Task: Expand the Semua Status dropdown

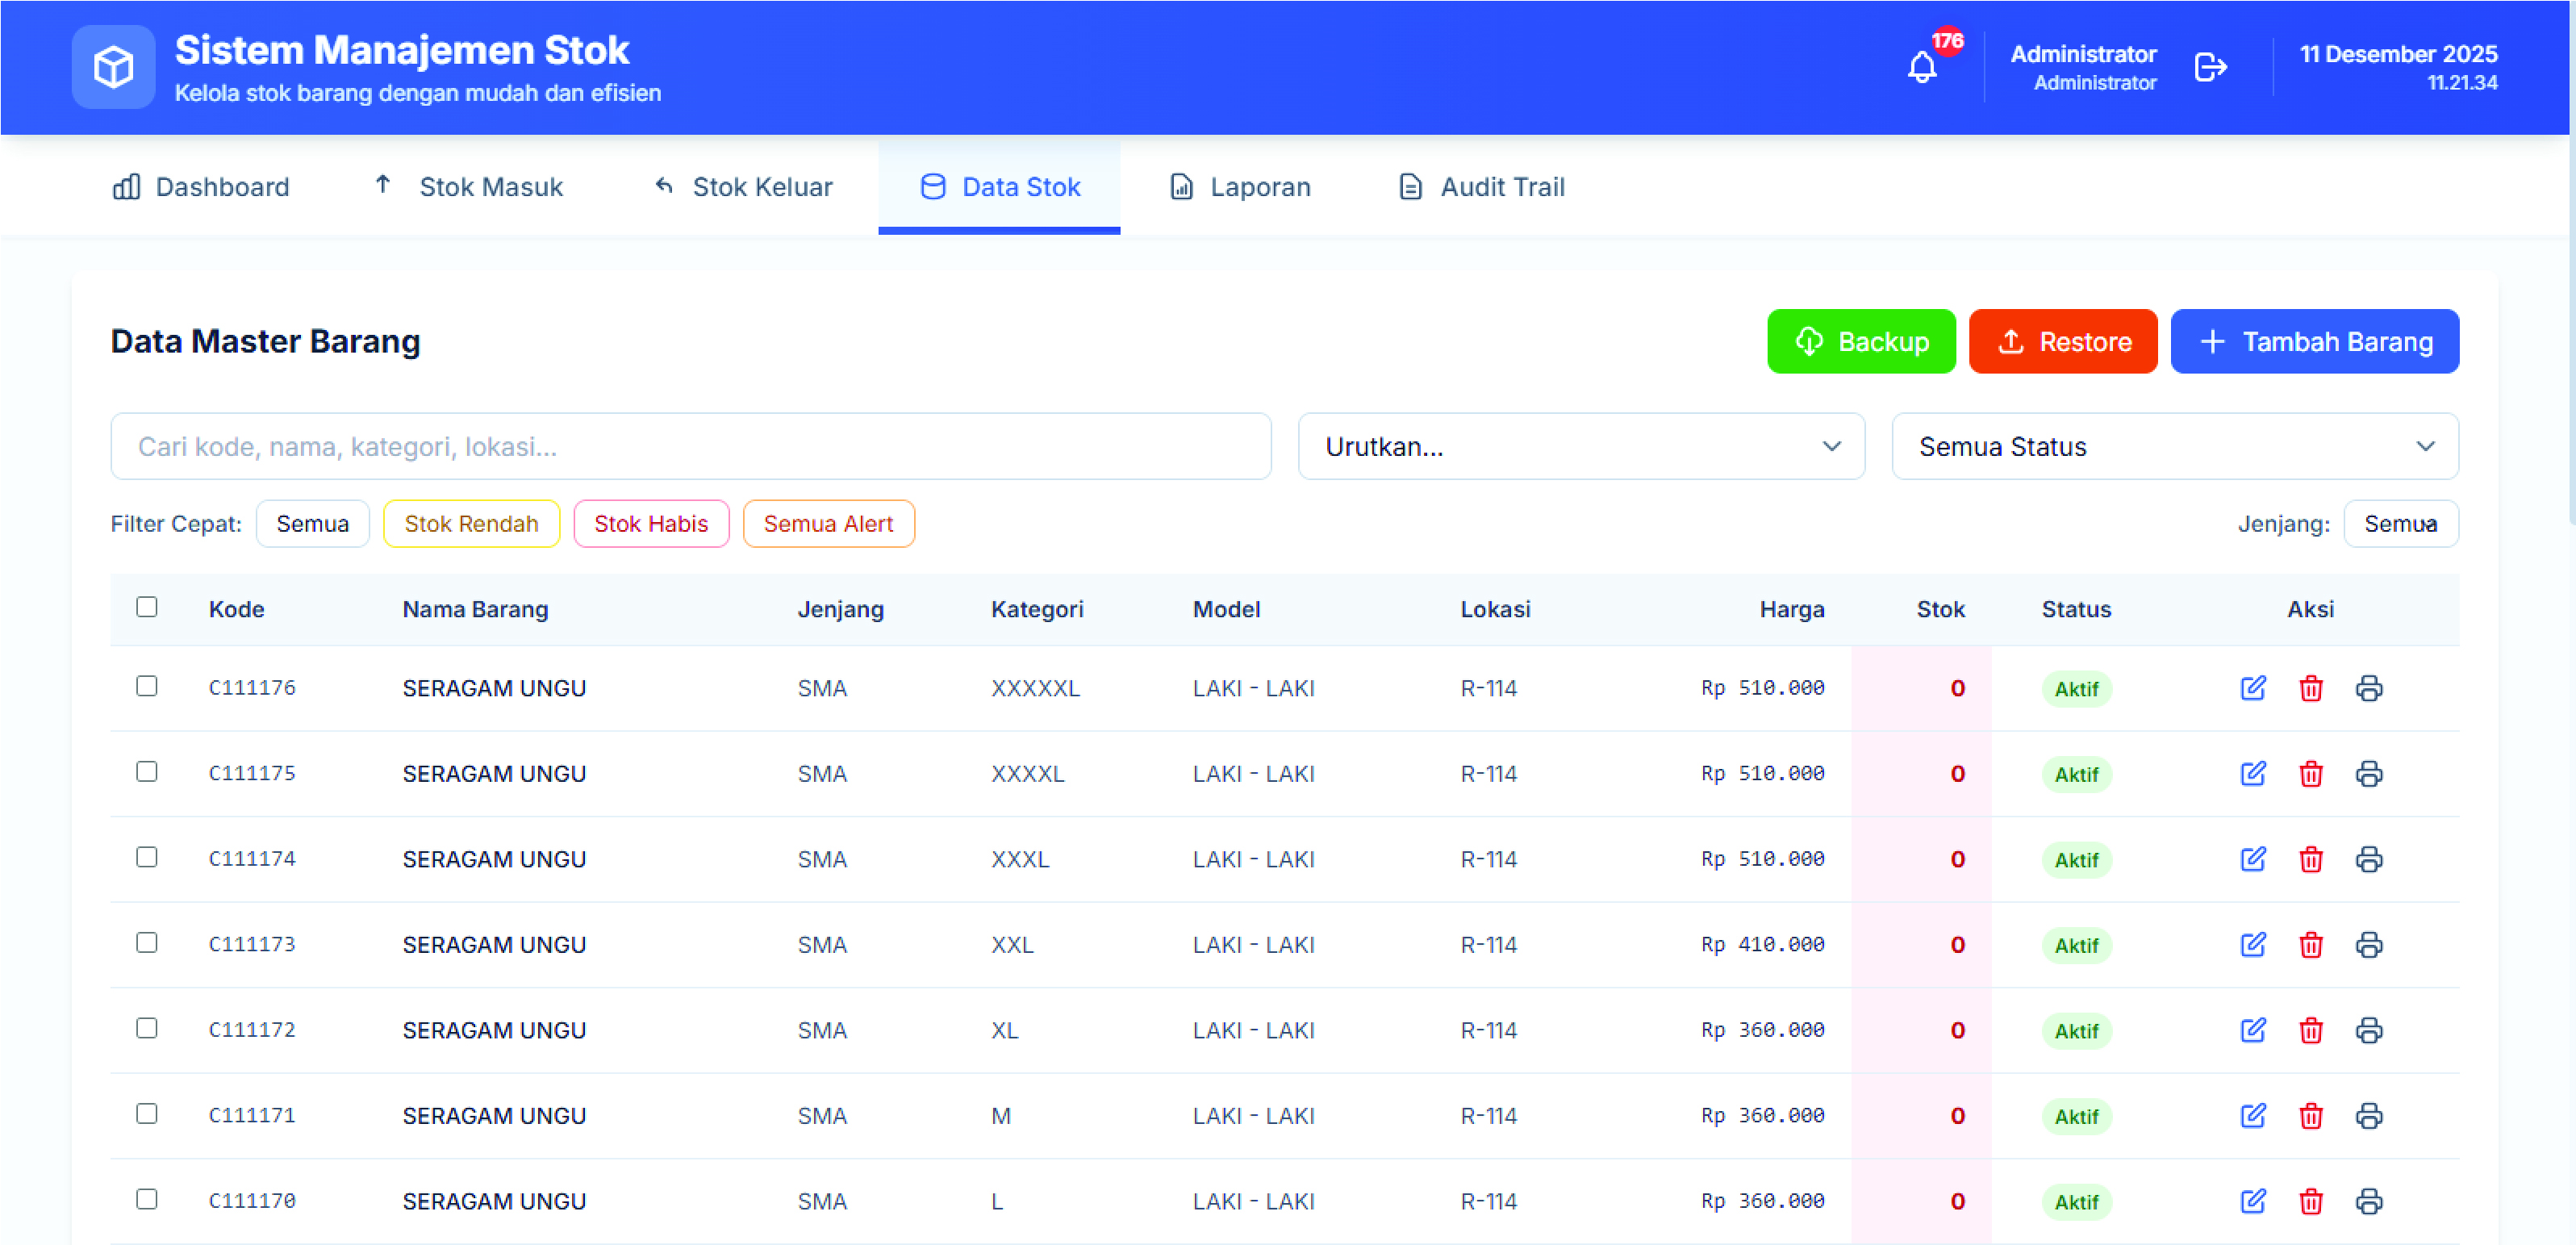Action: pyautogui.click(x=2174, y=446)
